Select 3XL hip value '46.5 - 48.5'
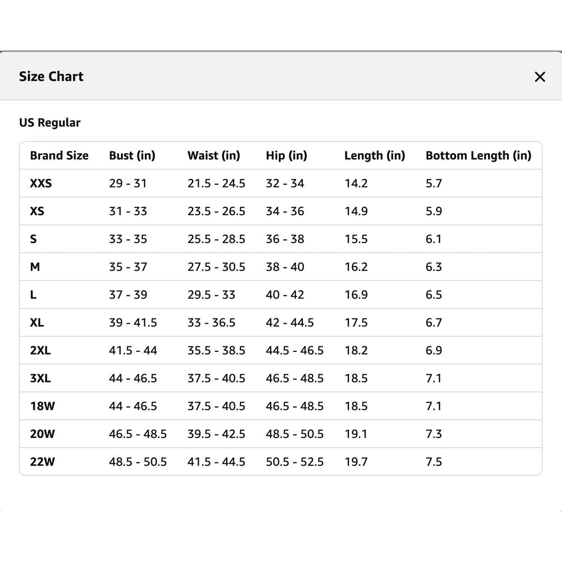562x562 pixels. [295, 378]
